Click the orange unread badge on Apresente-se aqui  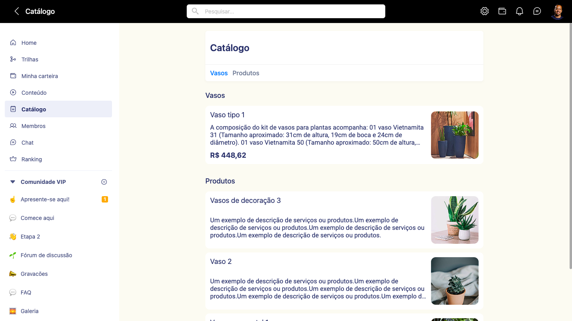tap(105, 199)
